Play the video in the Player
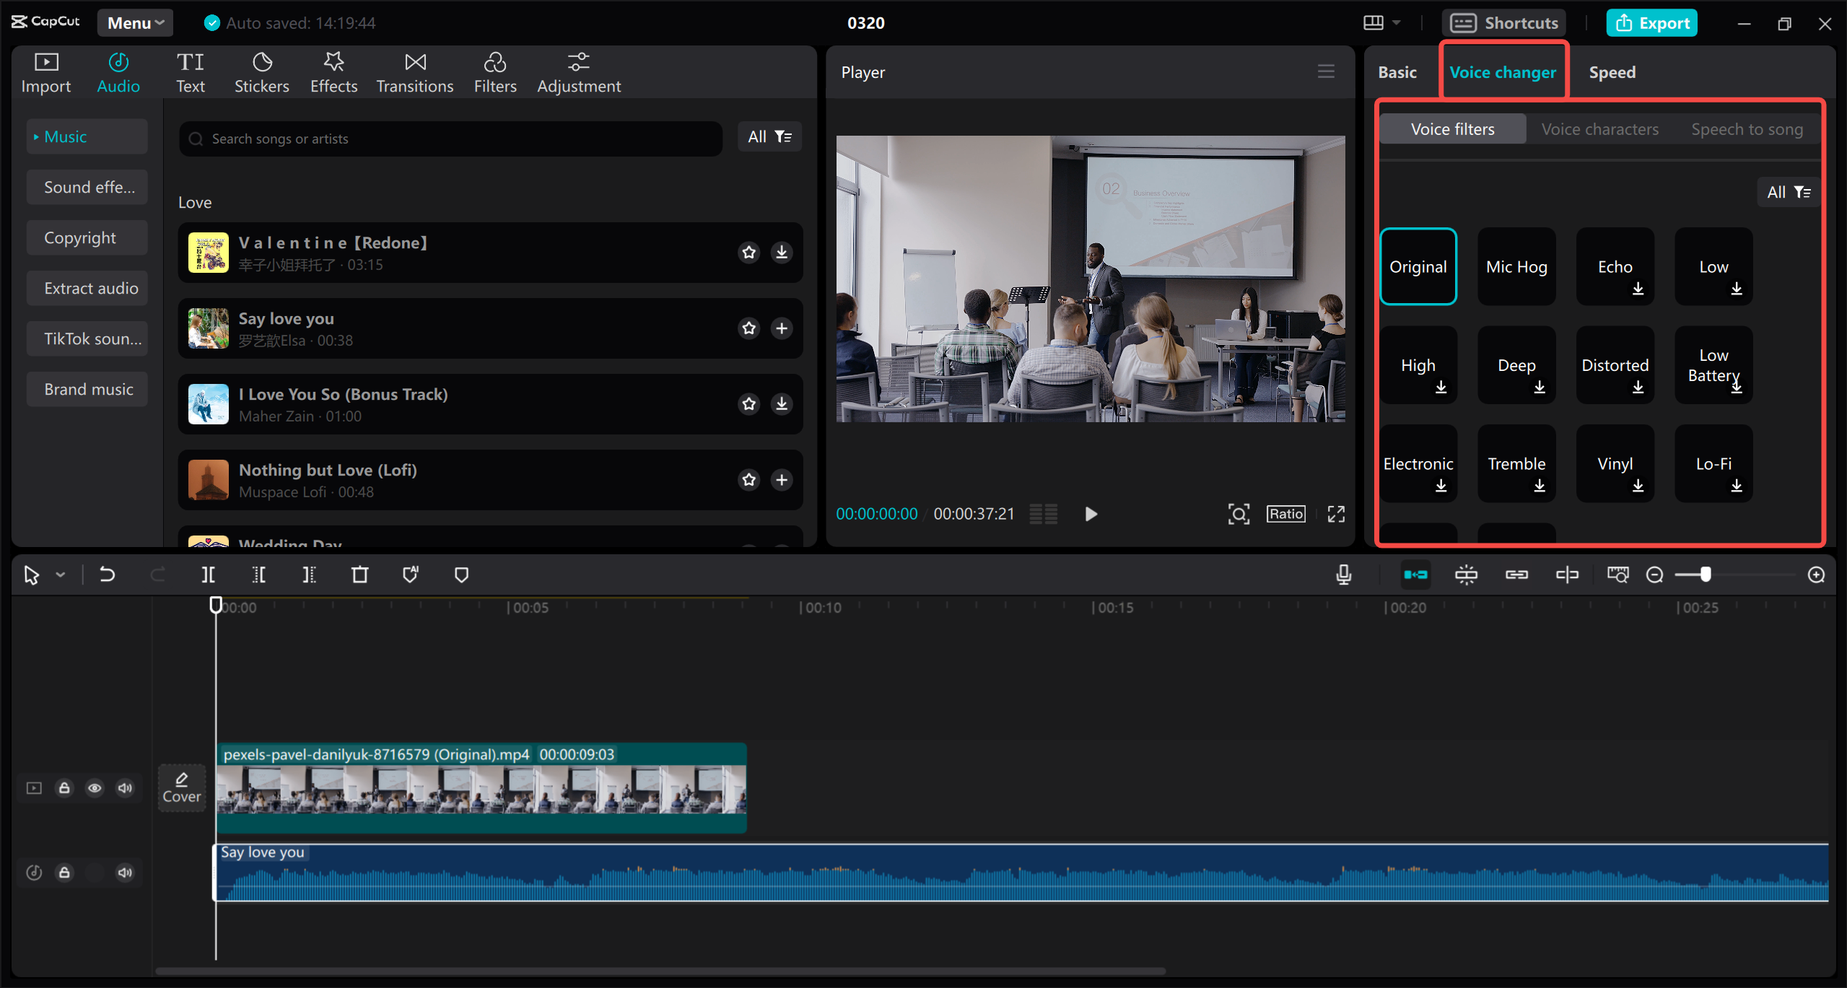The width and height of the screenshot is (1847, 988). 1091,514
